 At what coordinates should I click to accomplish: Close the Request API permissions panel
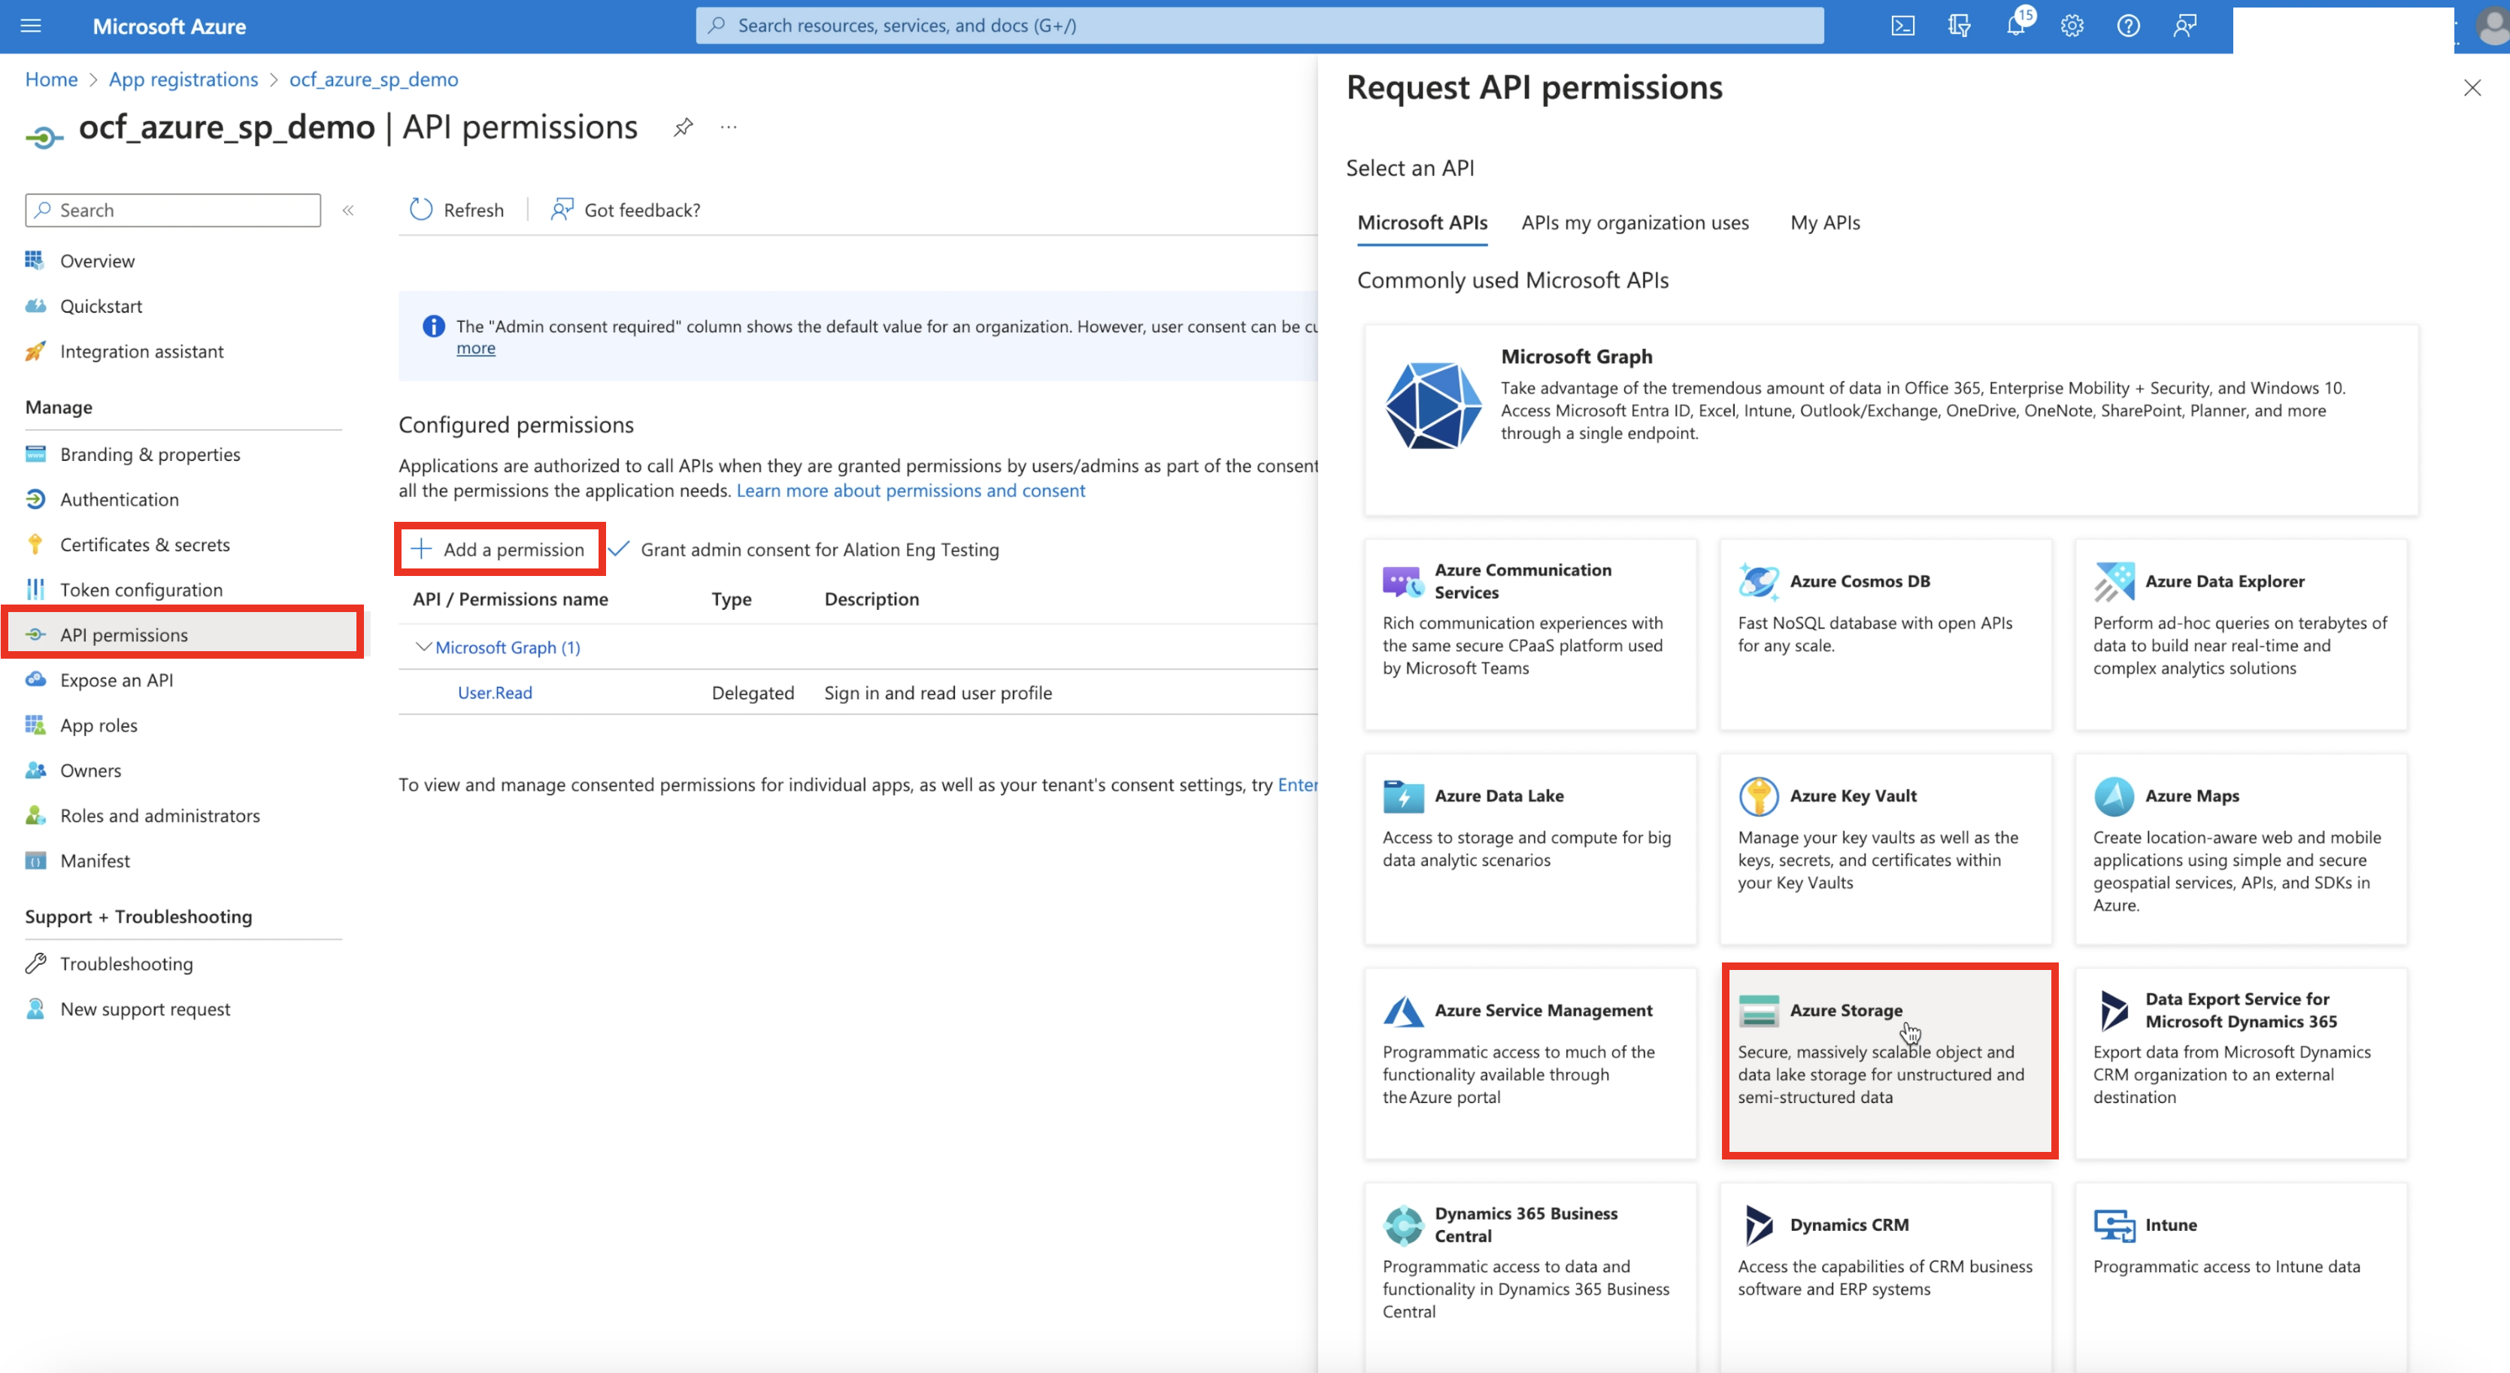tap(2471, 88)
